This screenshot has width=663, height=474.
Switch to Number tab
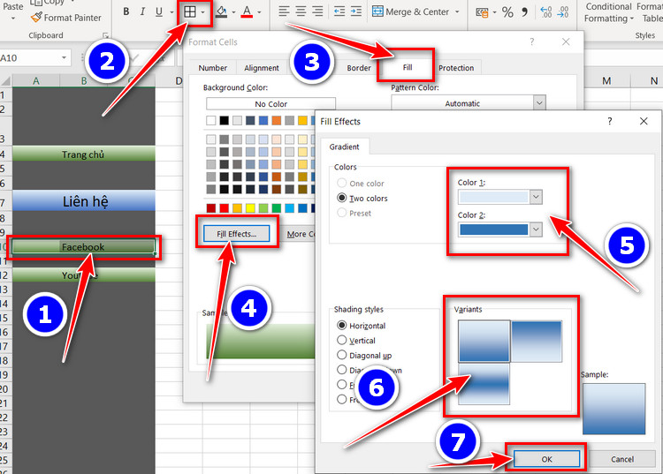[x=213, y=68]
